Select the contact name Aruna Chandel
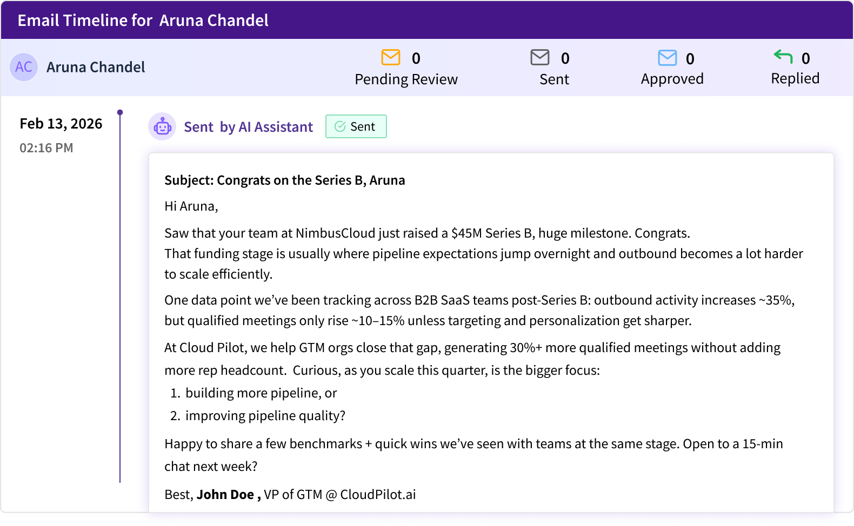This screenshot has height=526, width=854. (96, 67)
